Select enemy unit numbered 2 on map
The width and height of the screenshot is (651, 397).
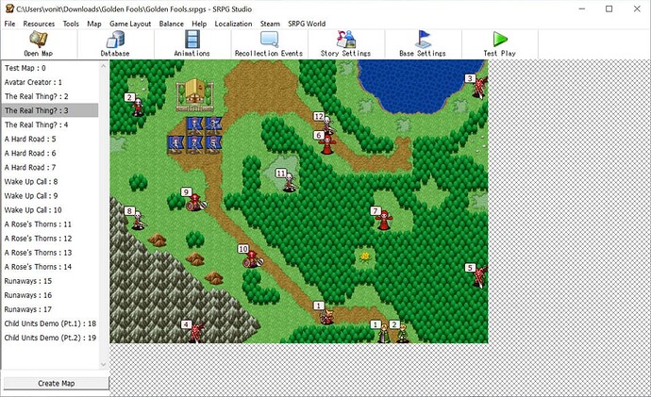pyautogui.click(x=137, y=107)
